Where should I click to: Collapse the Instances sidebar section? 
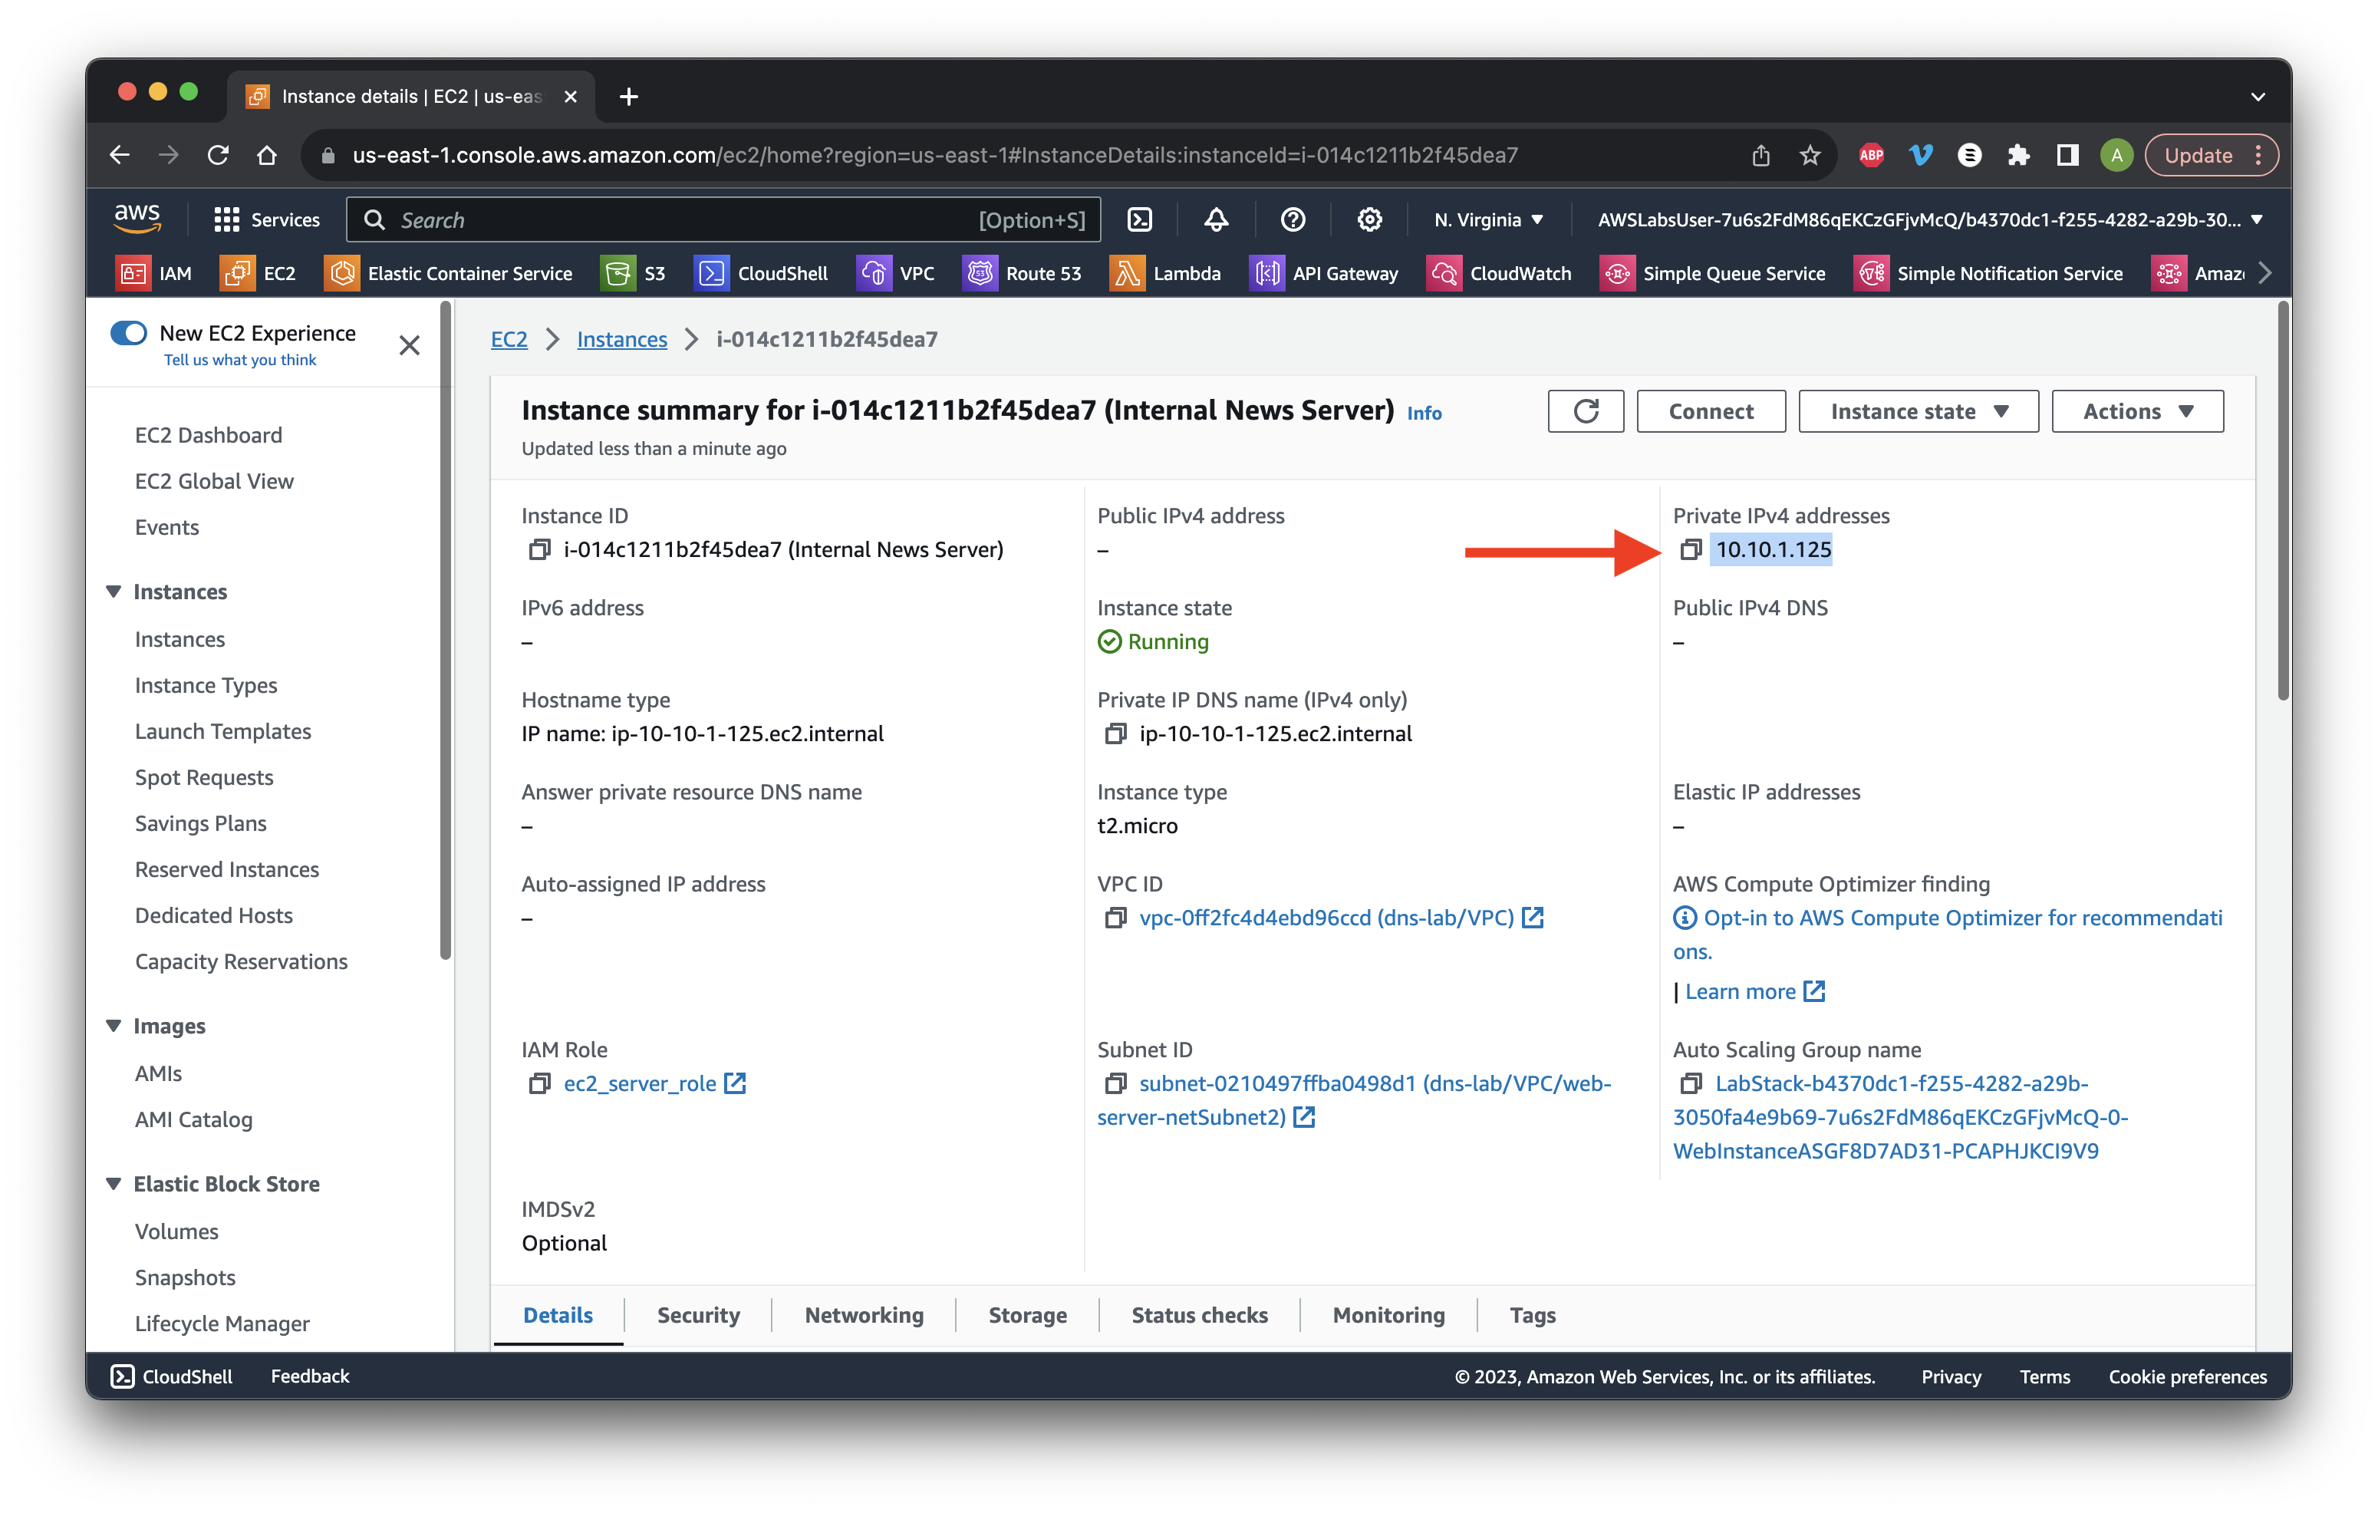tap(114, 592)
